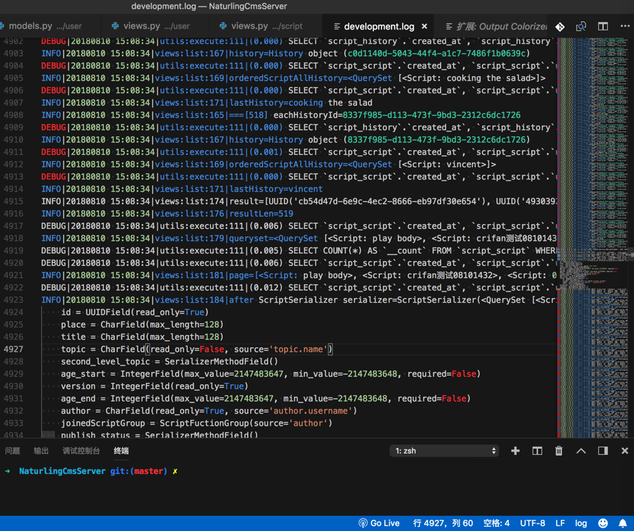The image size is (634, 531).
Task: Close the development.log tab
Action: click(424, 26)
